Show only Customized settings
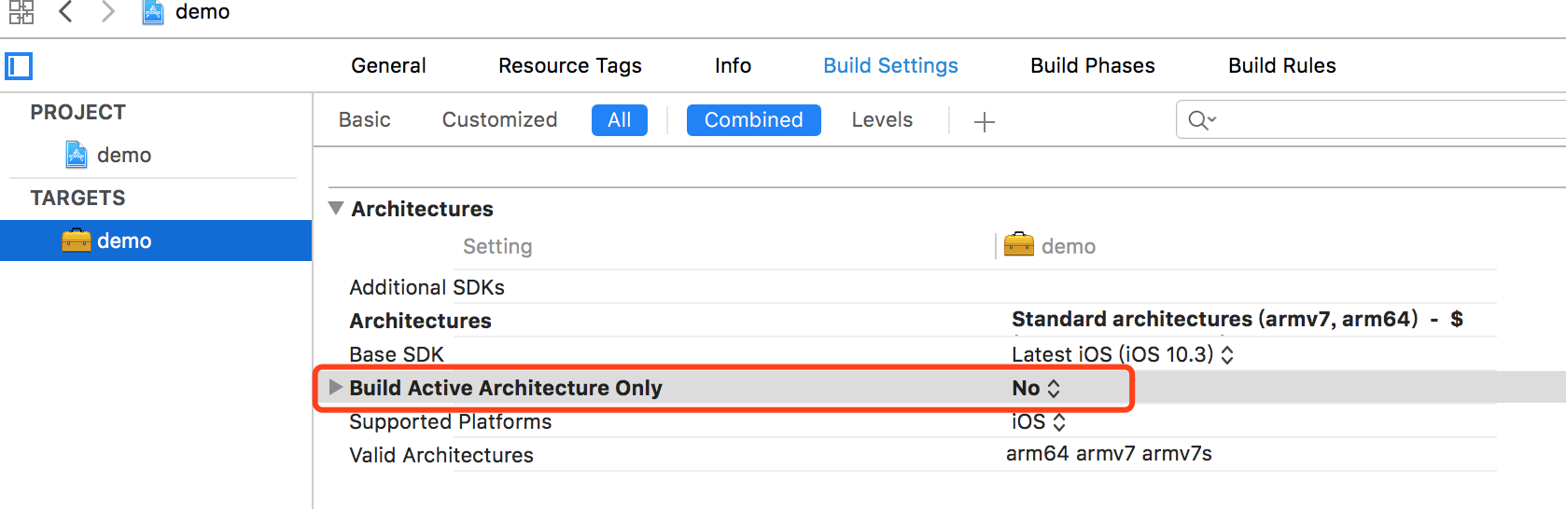The image size is (1566, 509). [499, 119]
